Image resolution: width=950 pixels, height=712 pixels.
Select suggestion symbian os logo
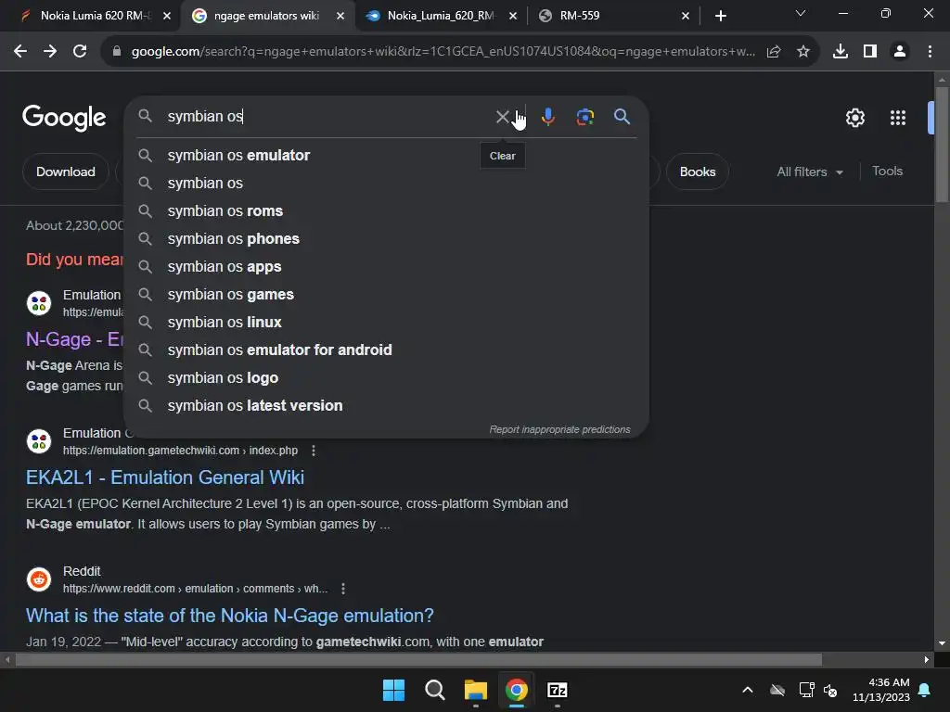[386, 378]
